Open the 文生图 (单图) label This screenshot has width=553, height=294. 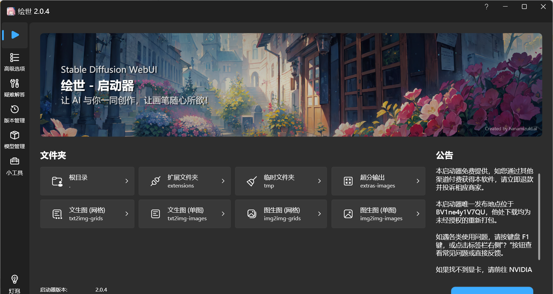(x=186, y=210)
